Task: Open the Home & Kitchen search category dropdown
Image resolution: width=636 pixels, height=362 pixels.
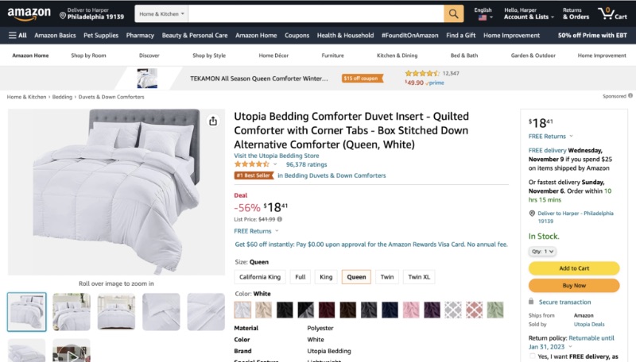Action: coord(161,14)
